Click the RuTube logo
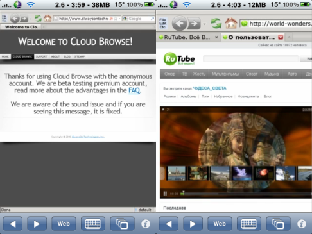Viewport: 312px width, 234px height. click(179, 59)
